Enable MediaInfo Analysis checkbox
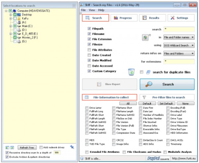The width and height of the screenshot is (199, 163). 165,152
